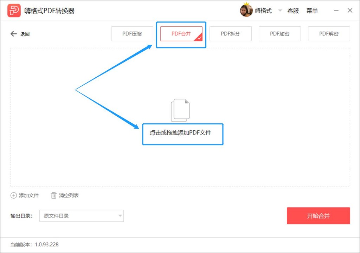Open the PDF解密 tab
360x253 pixels.
[x=329, y=34]
